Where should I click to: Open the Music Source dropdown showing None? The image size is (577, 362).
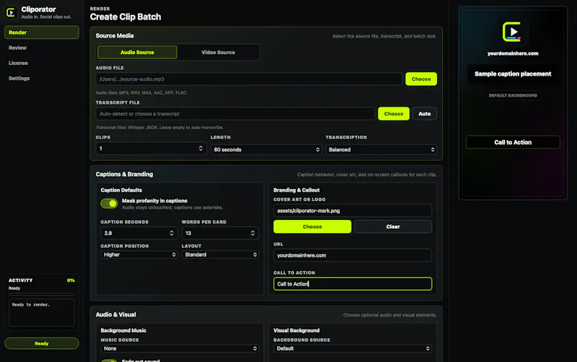pyautogui.click(x=180, y=348)
